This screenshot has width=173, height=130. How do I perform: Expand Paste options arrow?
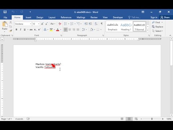point(5,31)
